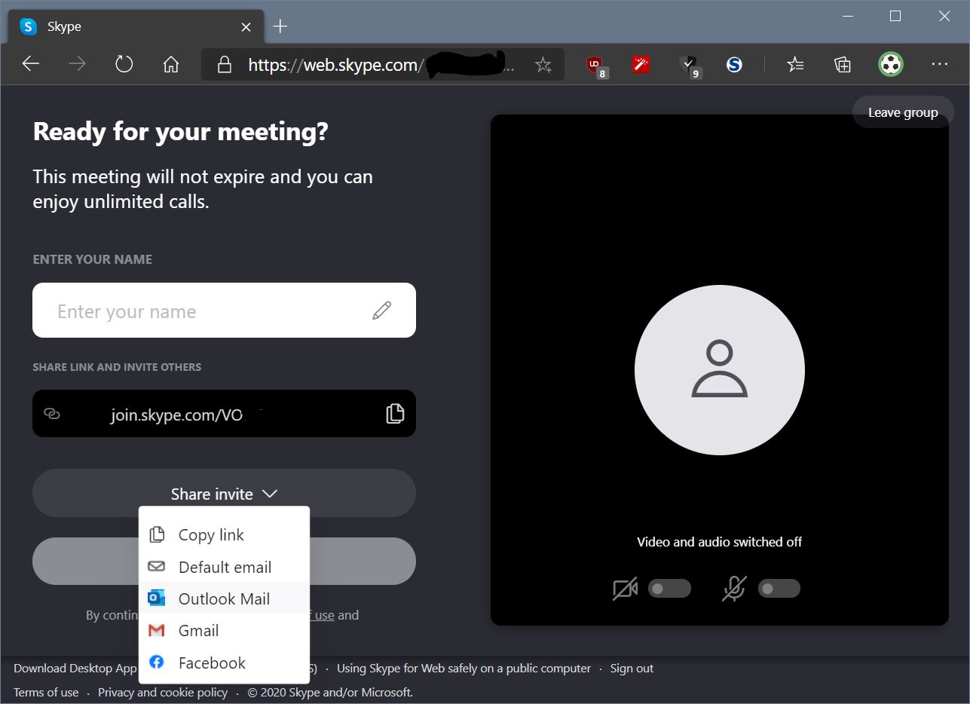Go to the browser home page icon
This screenshot has height=704, width=970.
click(x=171, y=65)
